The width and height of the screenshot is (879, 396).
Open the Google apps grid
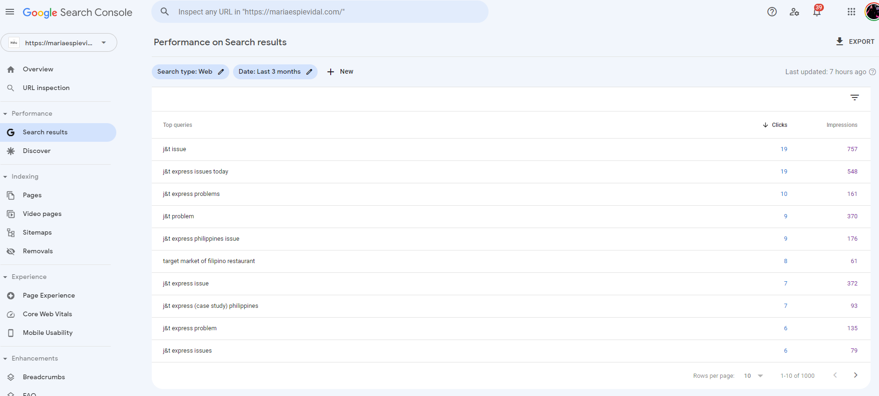coord(851,12)
